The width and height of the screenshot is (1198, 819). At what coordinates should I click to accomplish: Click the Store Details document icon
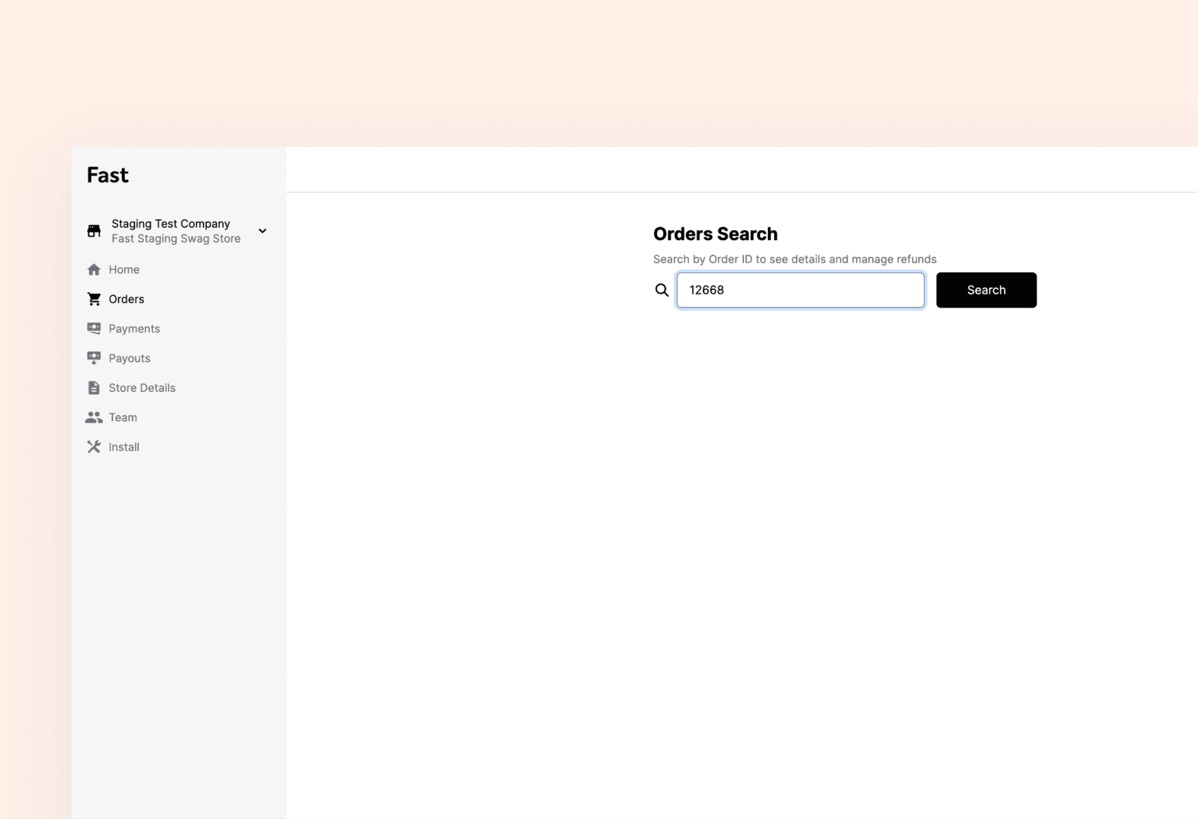(94, 388)
